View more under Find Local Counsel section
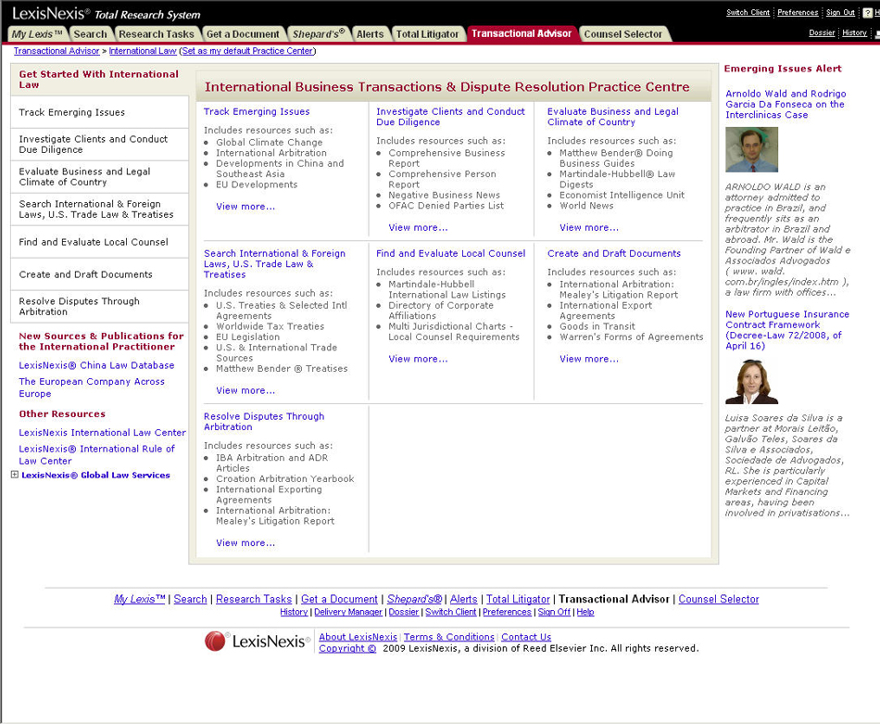 (418, 359)
